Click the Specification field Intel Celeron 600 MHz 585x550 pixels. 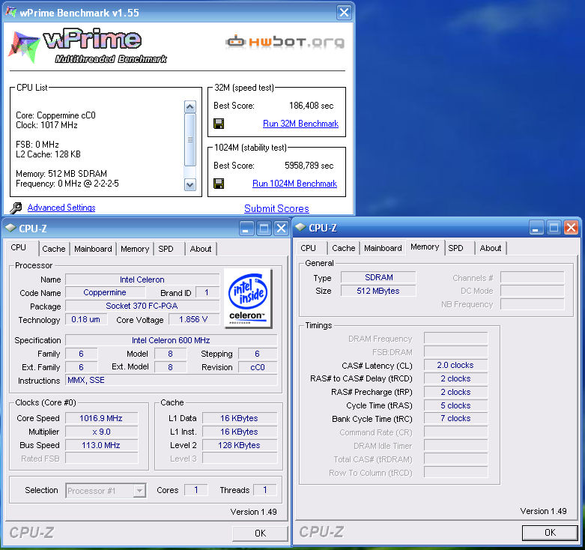(x=171, y=340)
